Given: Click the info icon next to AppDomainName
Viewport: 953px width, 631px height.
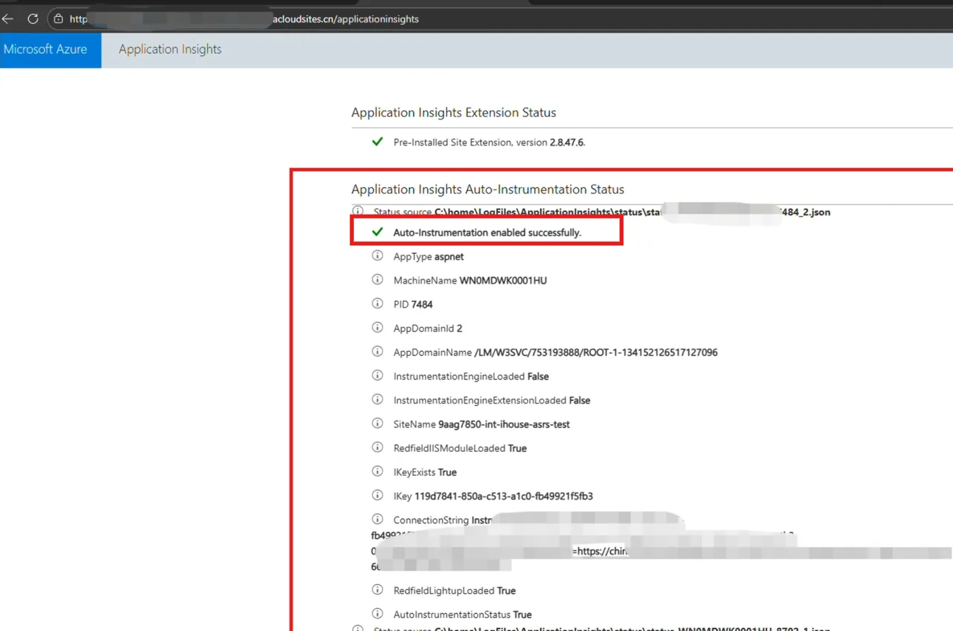Looking at the screenshot, I should (377, 351).
